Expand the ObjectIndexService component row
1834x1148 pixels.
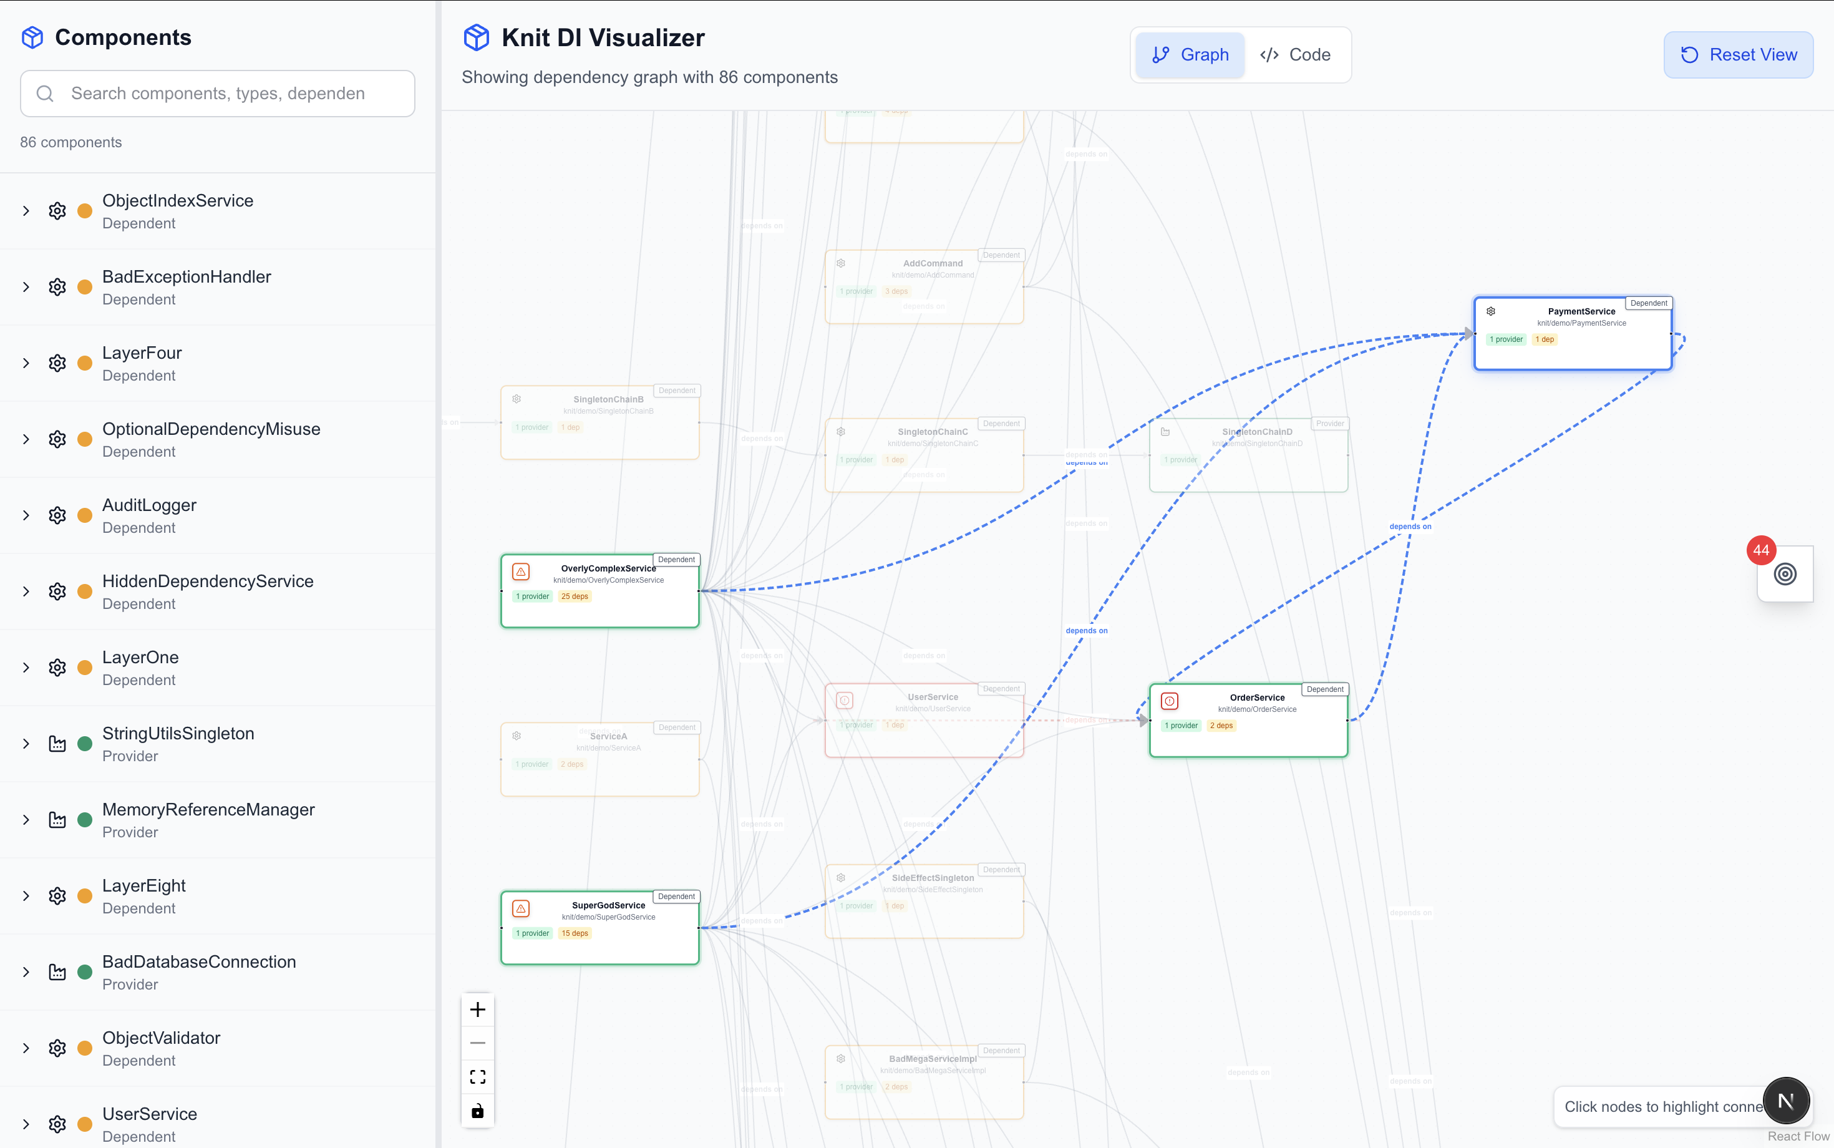26,211
